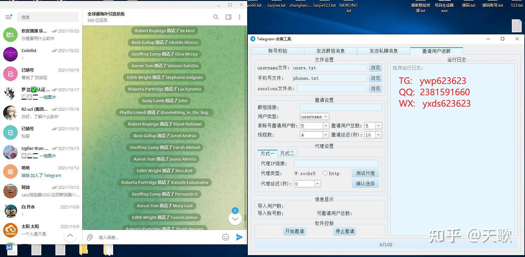Open the 太阳 太阳 chat avatar
The width and height of the screenshot is (525, 257).
point(10,230)
